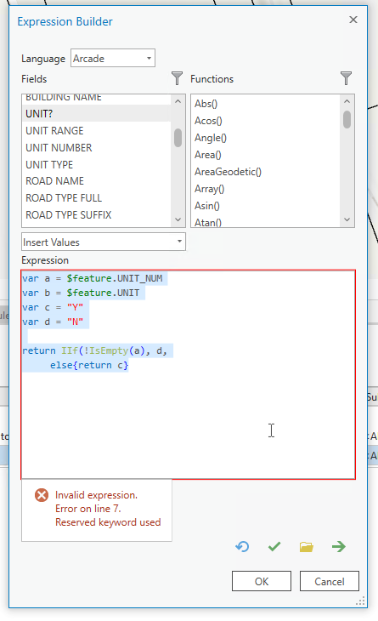This screenshot has width=378, height=621.
Task: Click the Functions list scroll down arrow
Action: click(347, 219)
